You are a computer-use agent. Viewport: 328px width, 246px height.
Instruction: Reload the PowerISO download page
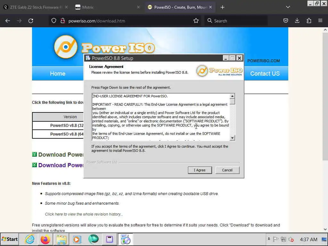click(31, 21)
